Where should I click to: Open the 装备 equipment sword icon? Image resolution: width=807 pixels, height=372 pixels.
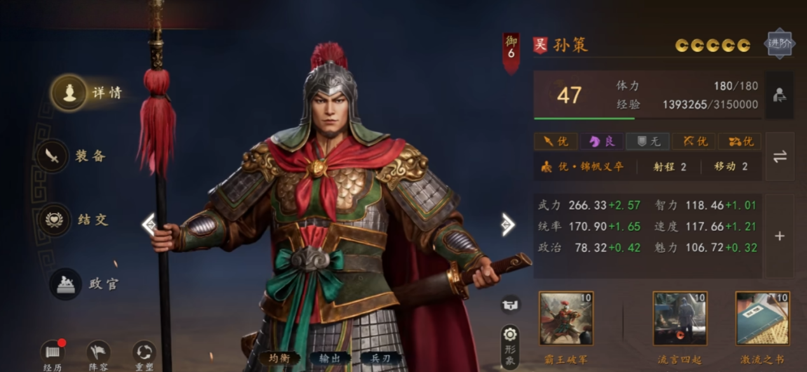52,156
